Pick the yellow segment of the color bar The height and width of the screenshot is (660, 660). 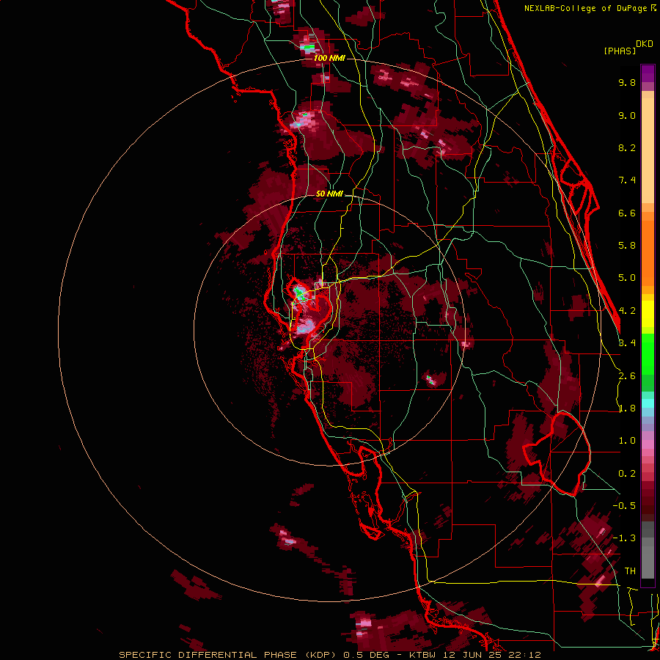(648, 314)
